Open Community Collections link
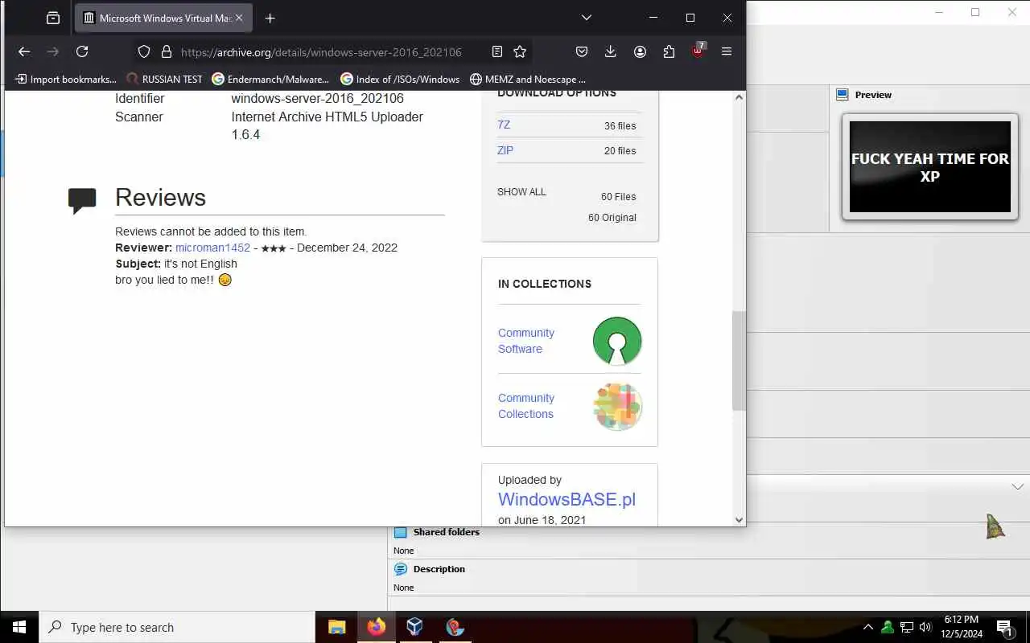1030x643 pixels. coord(526,406)
